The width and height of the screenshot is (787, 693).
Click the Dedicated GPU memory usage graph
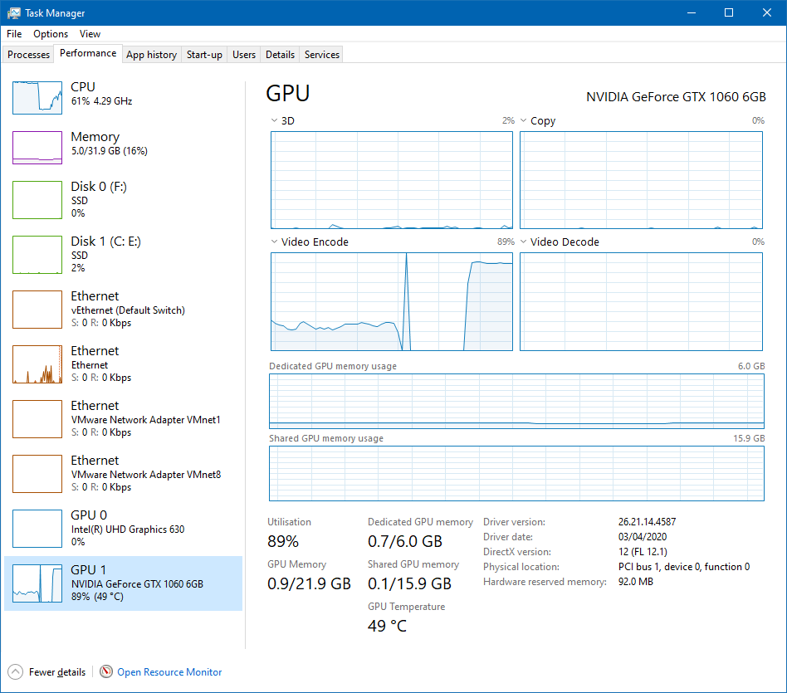coord(516,399)
